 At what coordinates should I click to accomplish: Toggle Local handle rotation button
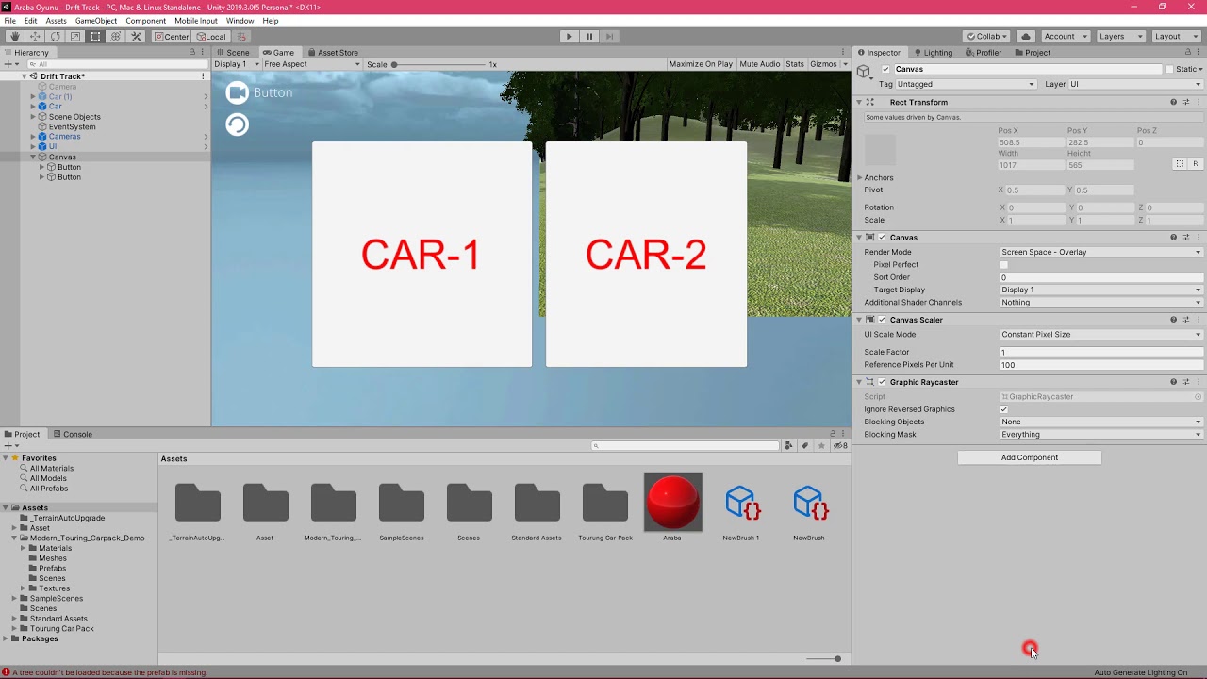tap(211, 37)
